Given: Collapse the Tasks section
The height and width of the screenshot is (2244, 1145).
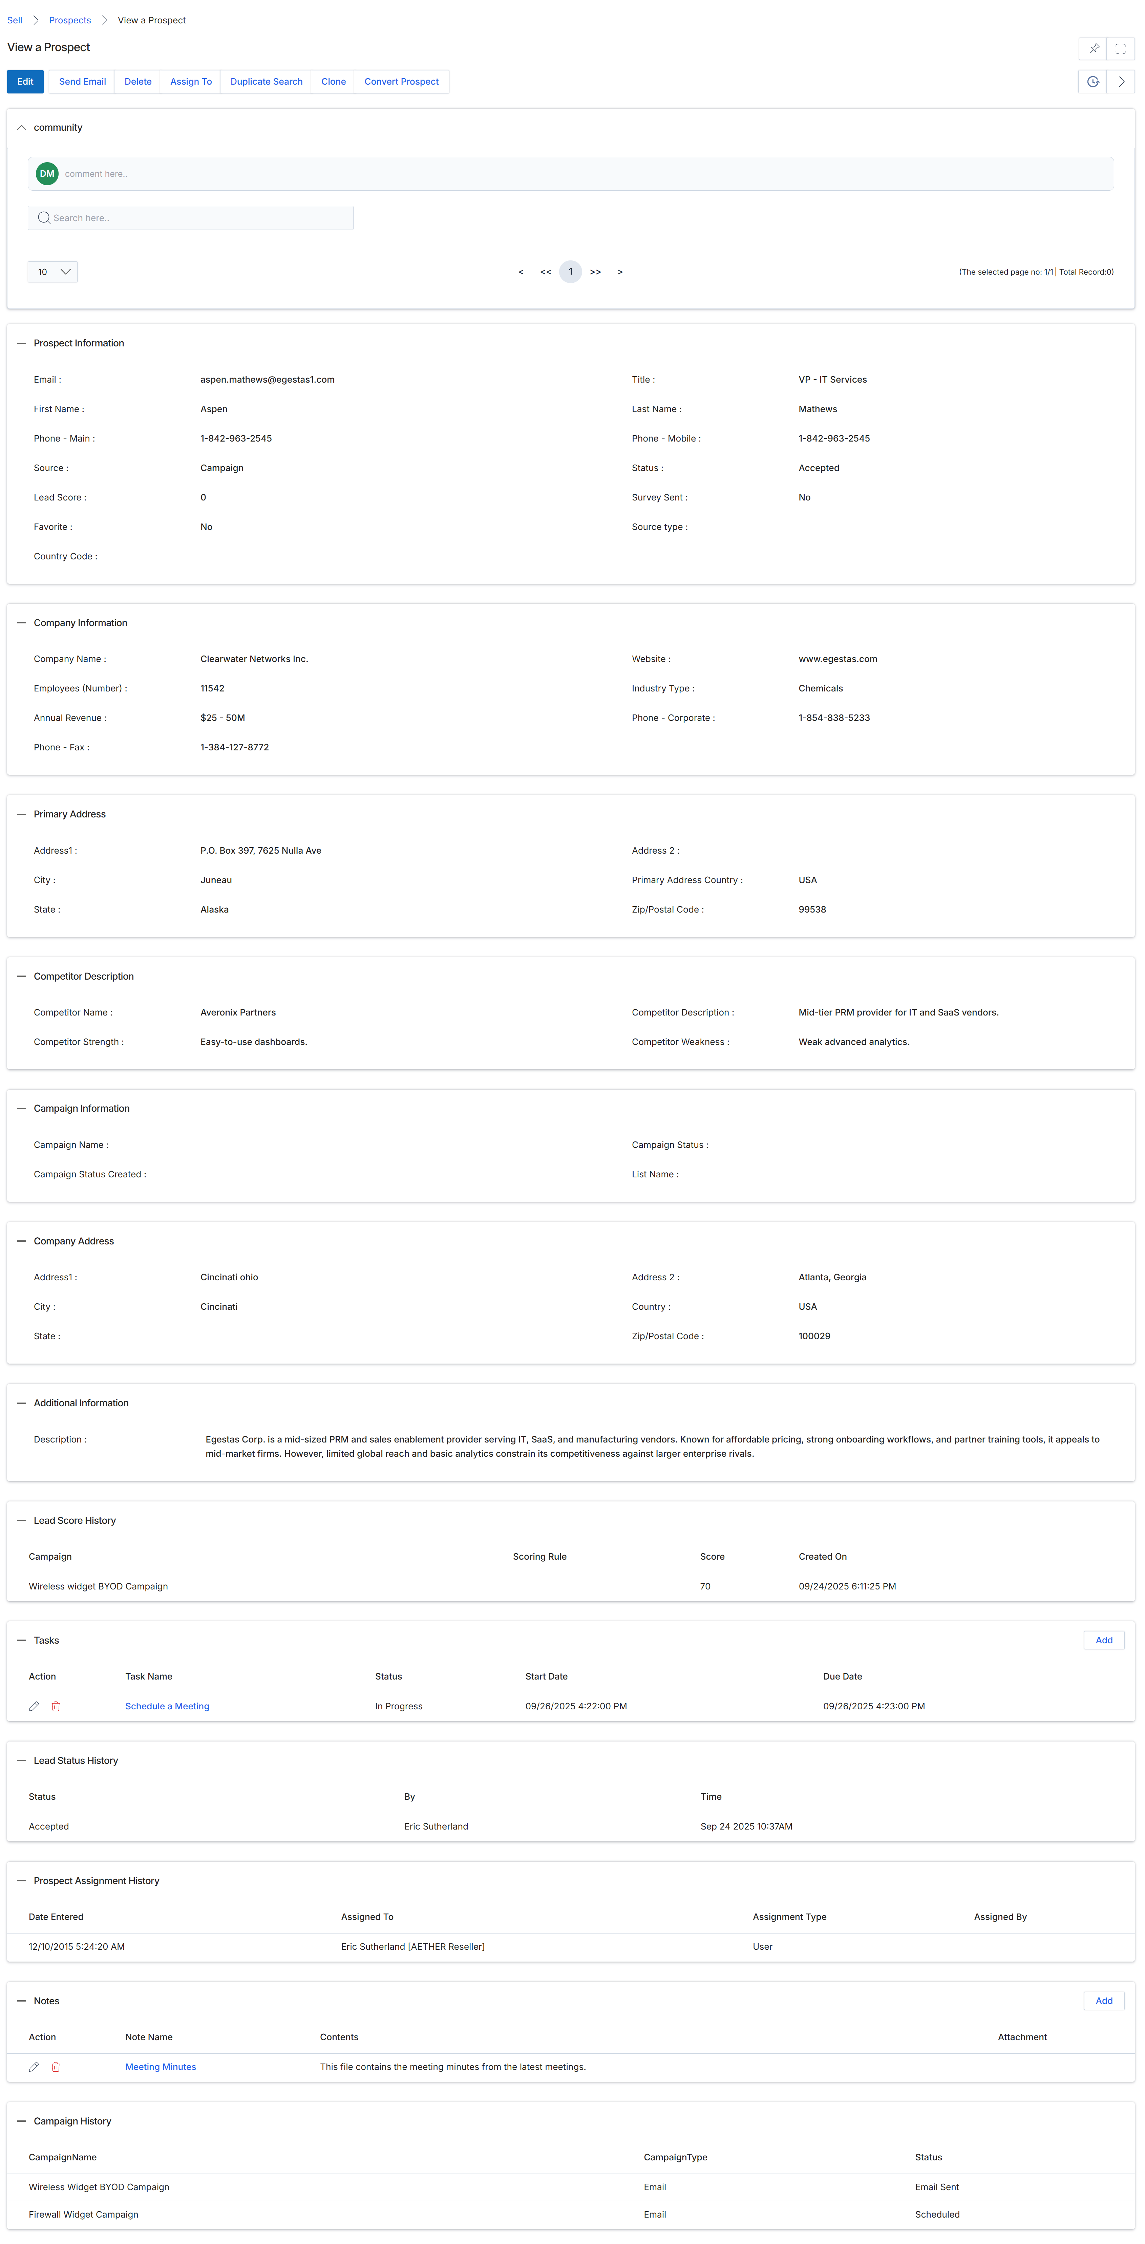Looking at the screenshot, I should [x=22, y=1640].
